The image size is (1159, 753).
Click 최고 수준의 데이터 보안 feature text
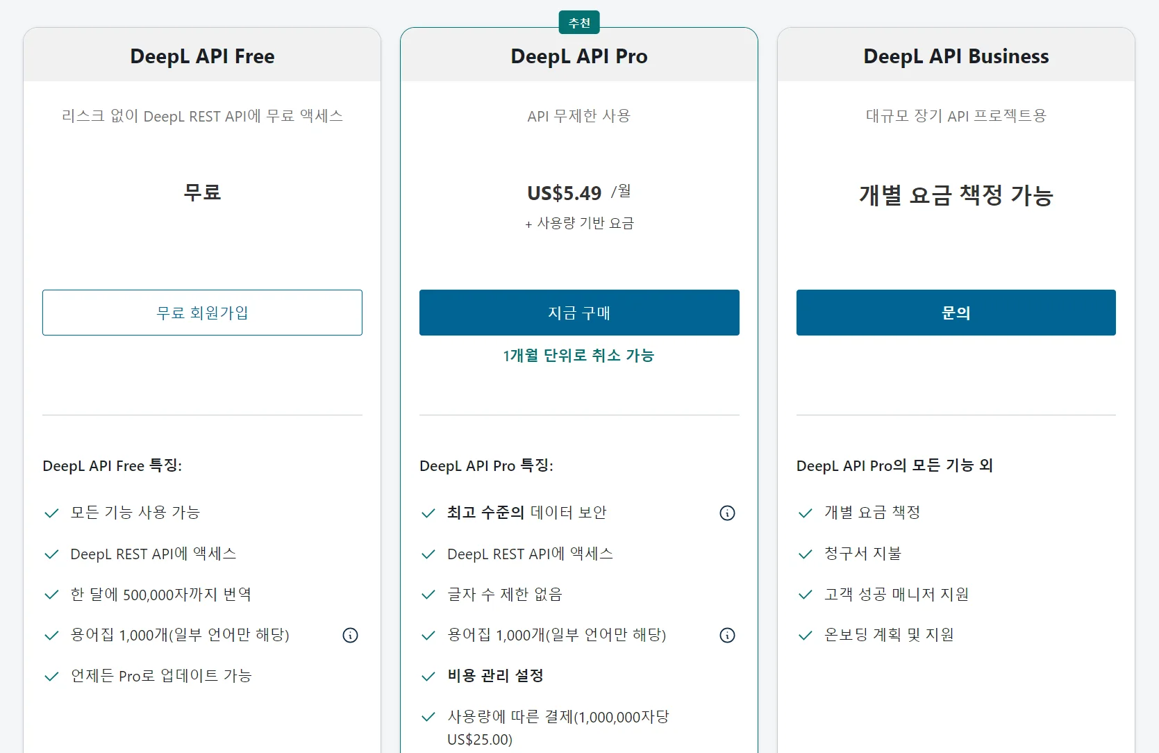tap(527, 513)
